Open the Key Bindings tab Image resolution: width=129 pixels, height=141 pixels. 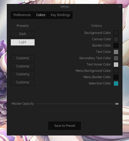coord(60,15)
